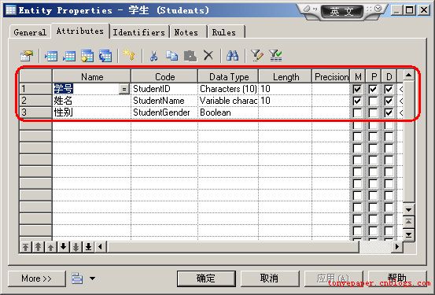Click the StudentGender code cell

click(x=164, y=112)
